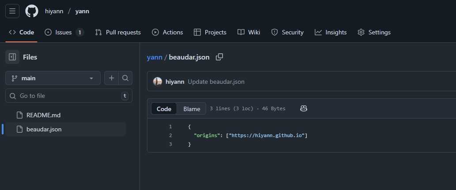Open the Pull requests tab
Image resolution: width=456 pixels, height=190 pixels.
pos(118,32)
